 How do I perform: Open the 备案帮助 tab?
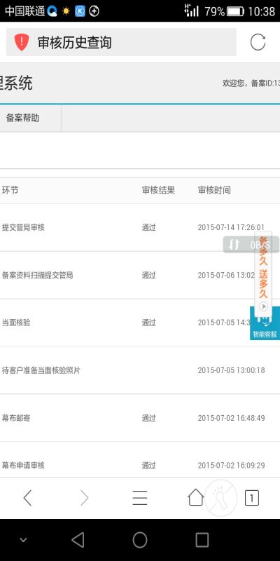point(22,118)
